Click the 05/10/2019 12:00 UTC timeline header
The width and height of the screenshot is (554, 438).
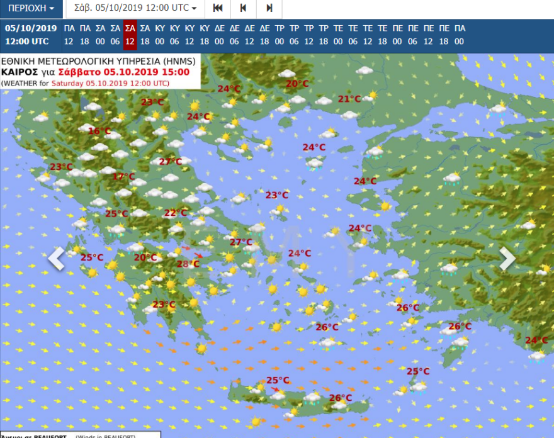31,35
